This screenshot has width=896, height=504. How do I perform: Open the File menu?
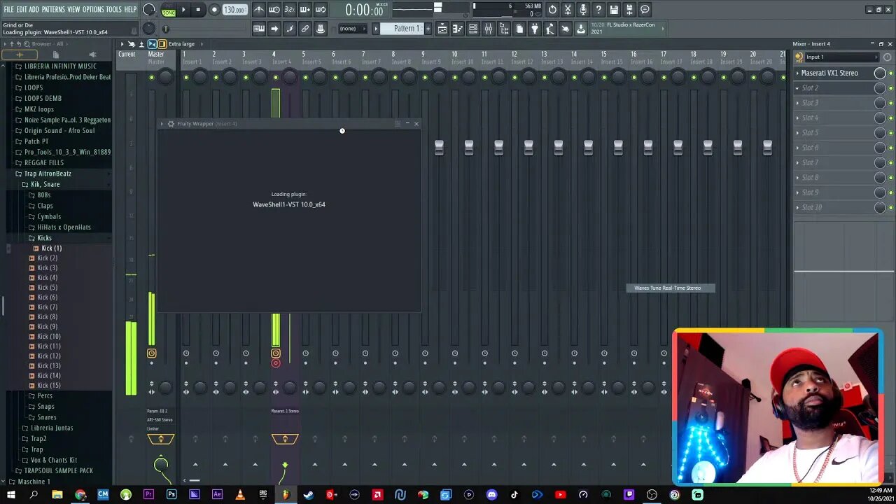pos(8,10)
